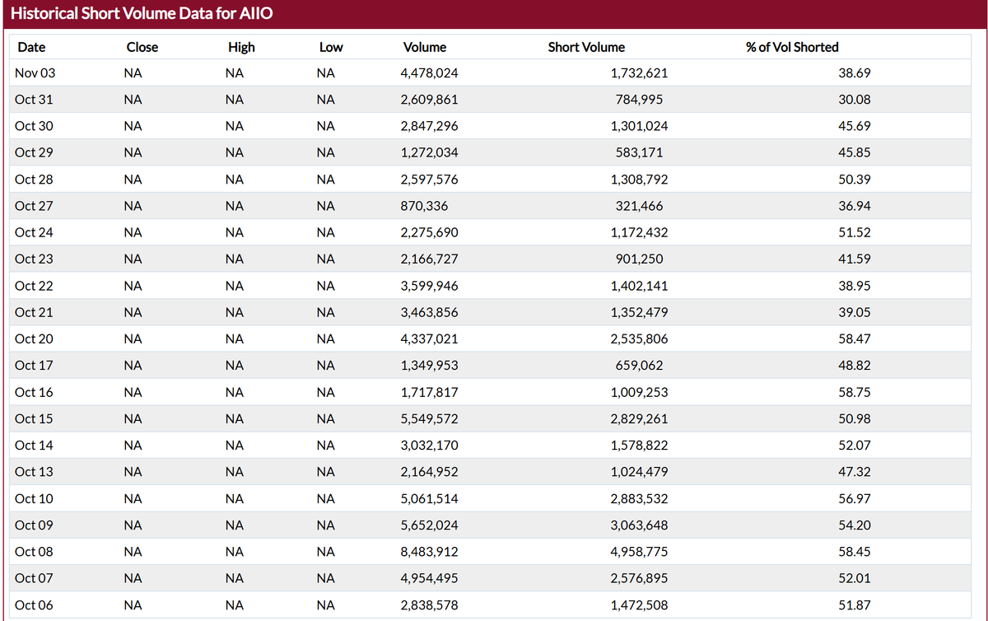Select the 30.08 percent cell
Image resolution: width=988 pixels, height=621 pixels.
(855, 100)
